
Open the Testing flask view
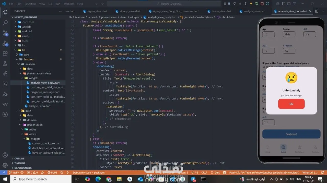click(x=5, y=63)
